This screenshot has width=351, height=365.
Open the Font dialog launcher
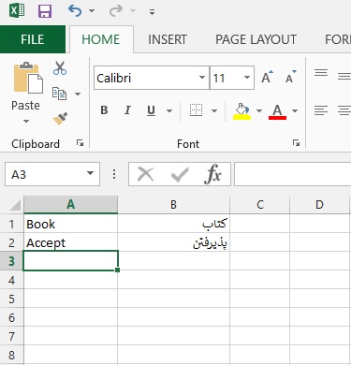296,143
